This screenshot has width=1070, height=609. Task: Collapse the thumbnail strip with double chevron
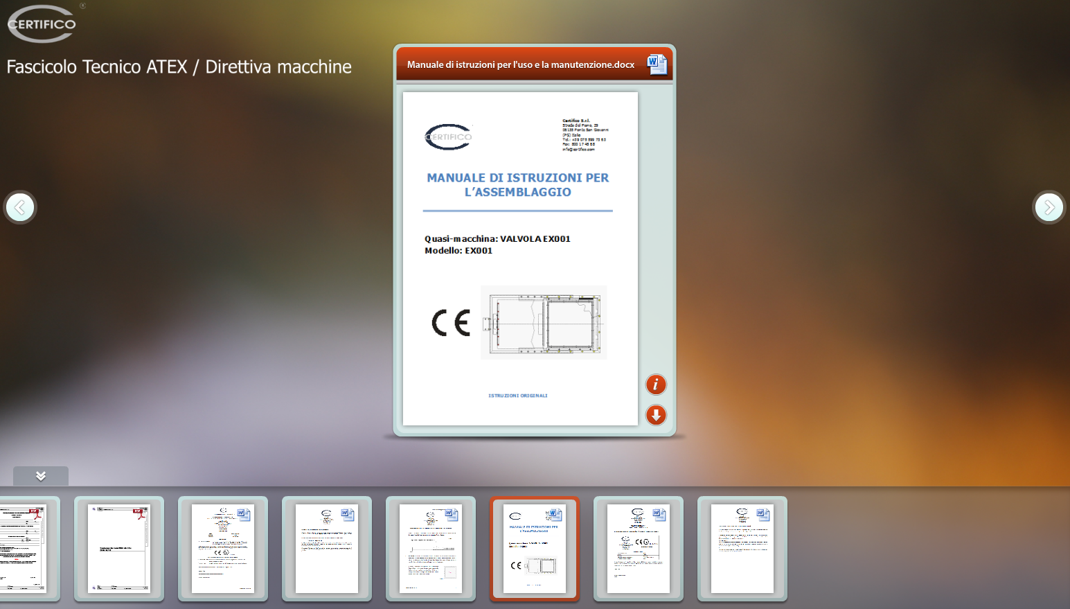coord(41,476)
